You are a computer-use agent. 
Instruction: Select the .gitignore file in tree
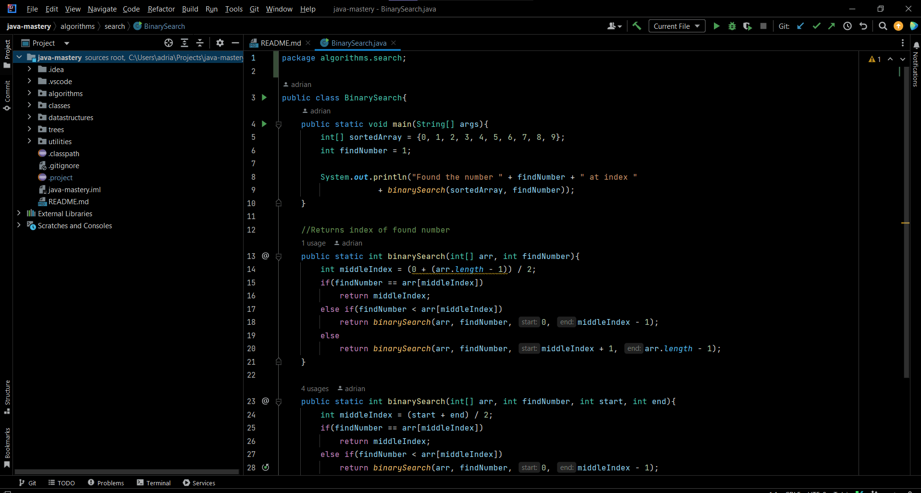click(64, 165)
